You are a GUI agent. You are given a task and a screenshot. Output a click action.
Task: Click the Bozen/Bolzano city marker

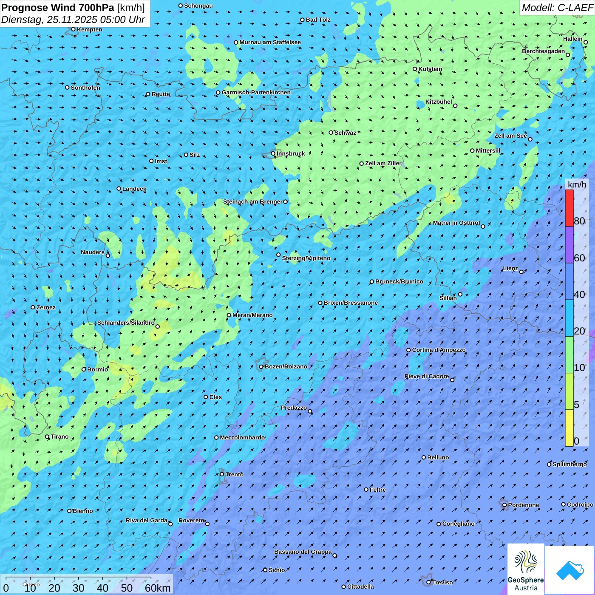[261, 366]
